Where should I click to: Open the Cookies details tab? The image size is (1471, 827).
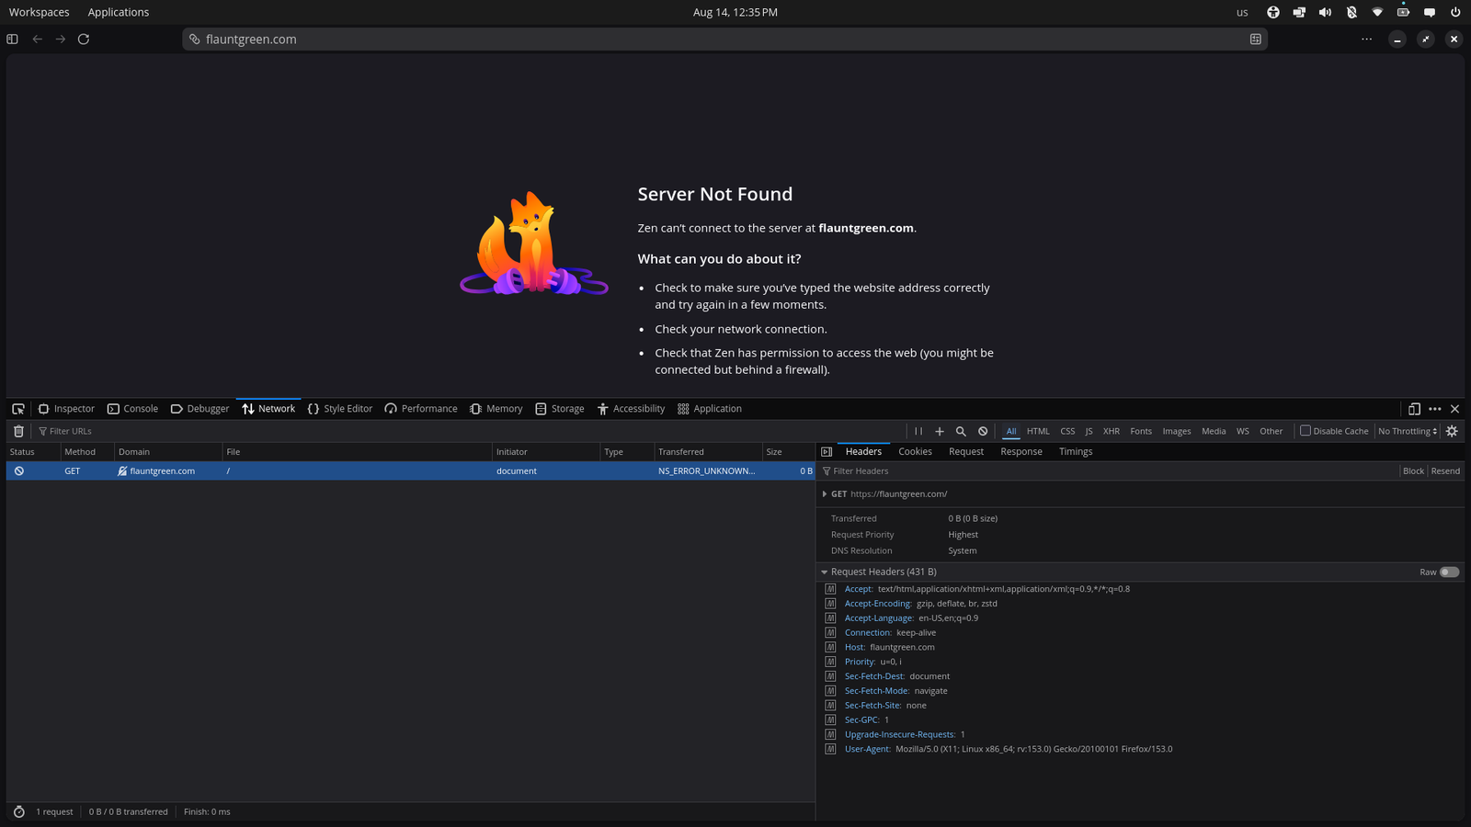[x=915, y=451]
